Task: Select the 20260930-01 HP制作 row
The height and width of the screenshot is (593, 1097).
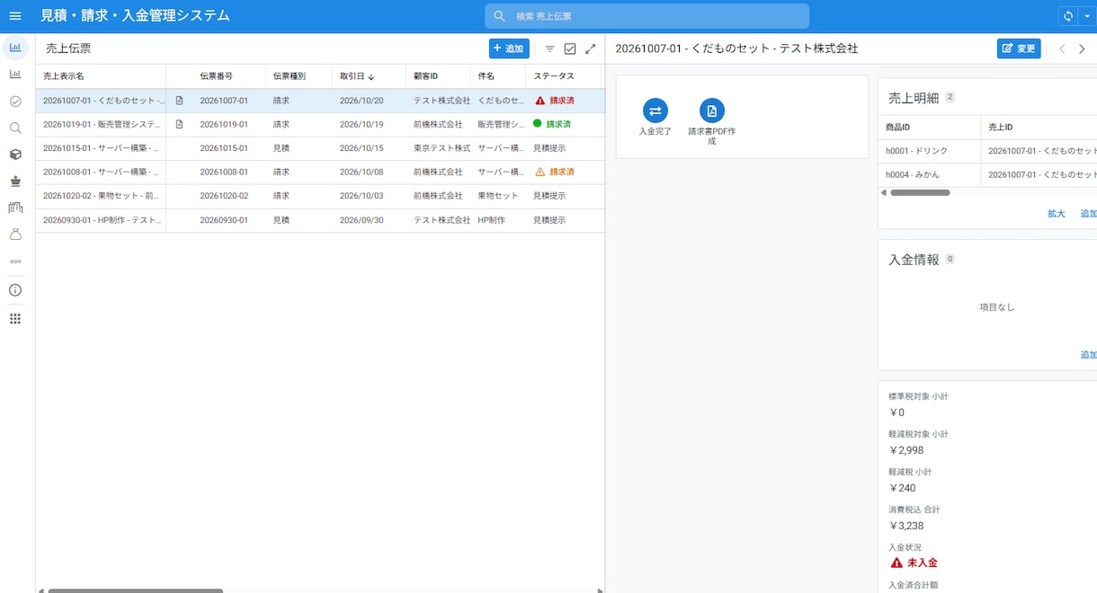Action: click(320, 220)
